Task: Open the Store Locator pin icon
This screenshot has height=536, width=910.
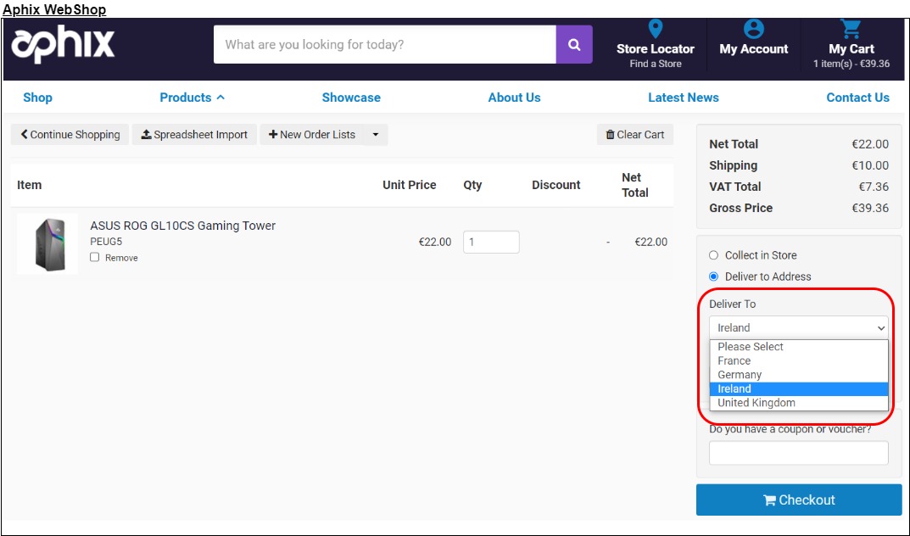Action: coord(655,30)
